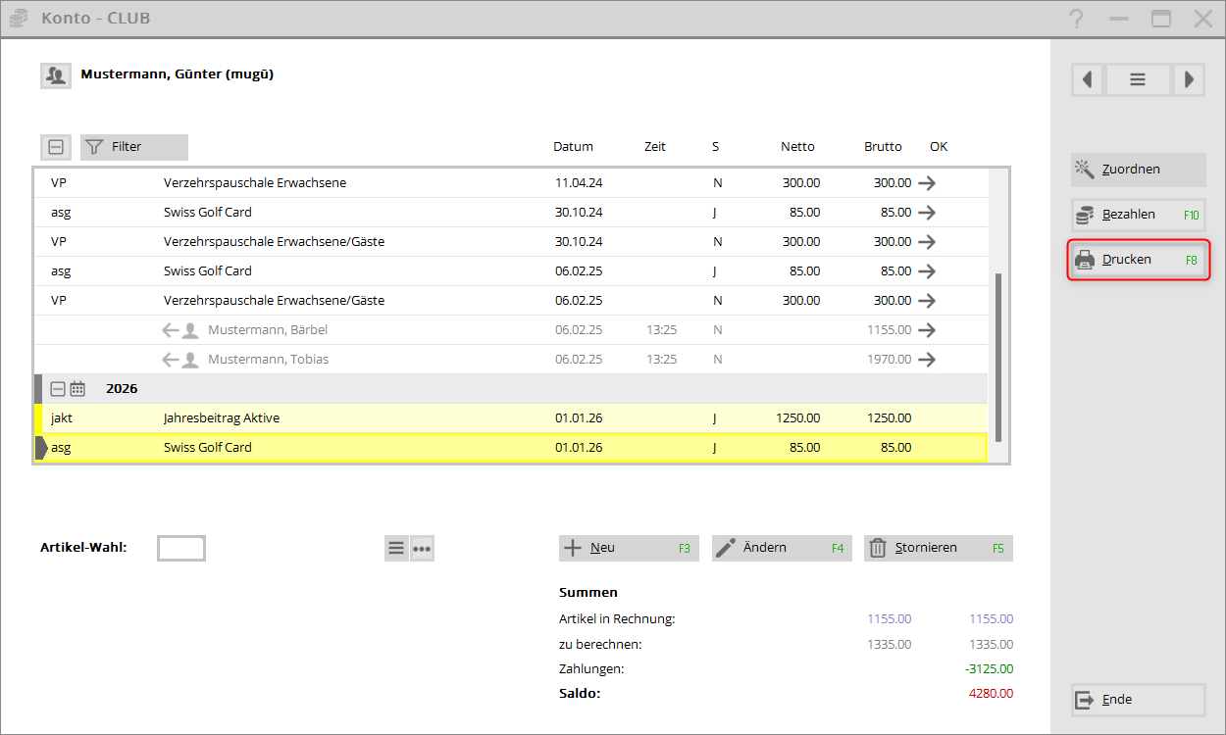This screenshot has height=735, width=1226.
Task: Click the three-dots icon near Artikel-Wahl
Action: (x=422, y=549)
